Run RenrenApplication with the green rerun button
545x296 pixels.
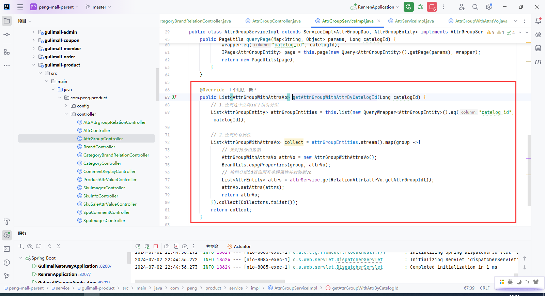[408, 7]
